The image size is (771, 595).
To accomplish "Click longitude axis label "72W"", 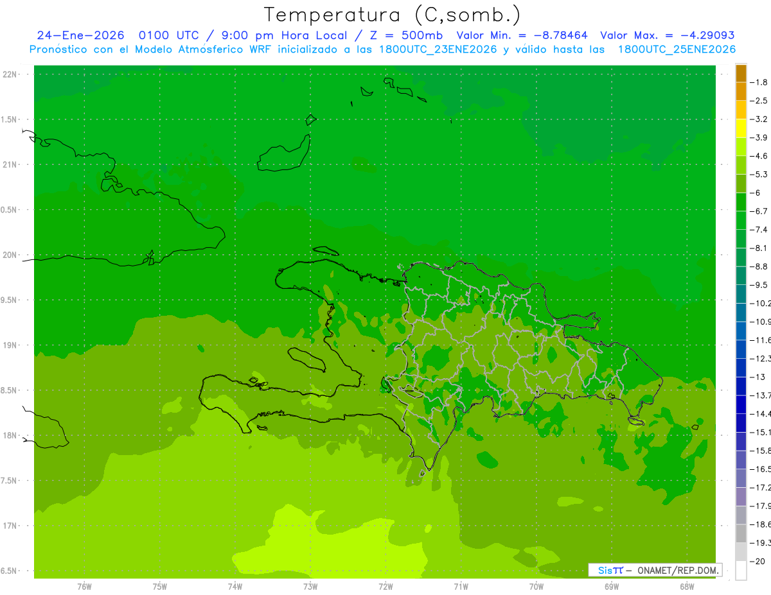I will coord(385,586).
